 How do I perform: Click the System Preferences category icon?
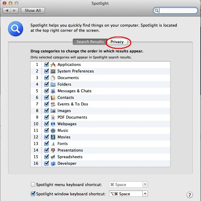[53, 71]
